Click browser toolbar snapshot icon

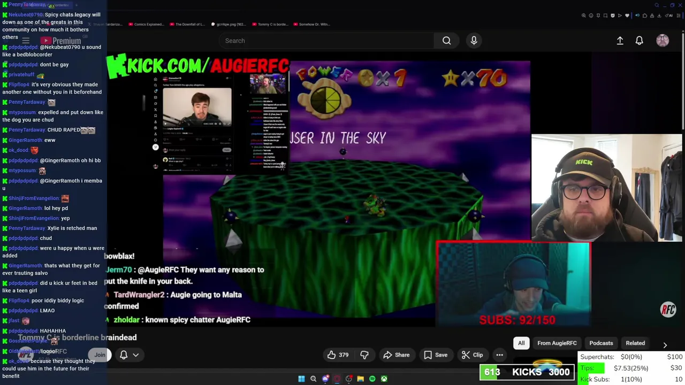coord(605,16)
